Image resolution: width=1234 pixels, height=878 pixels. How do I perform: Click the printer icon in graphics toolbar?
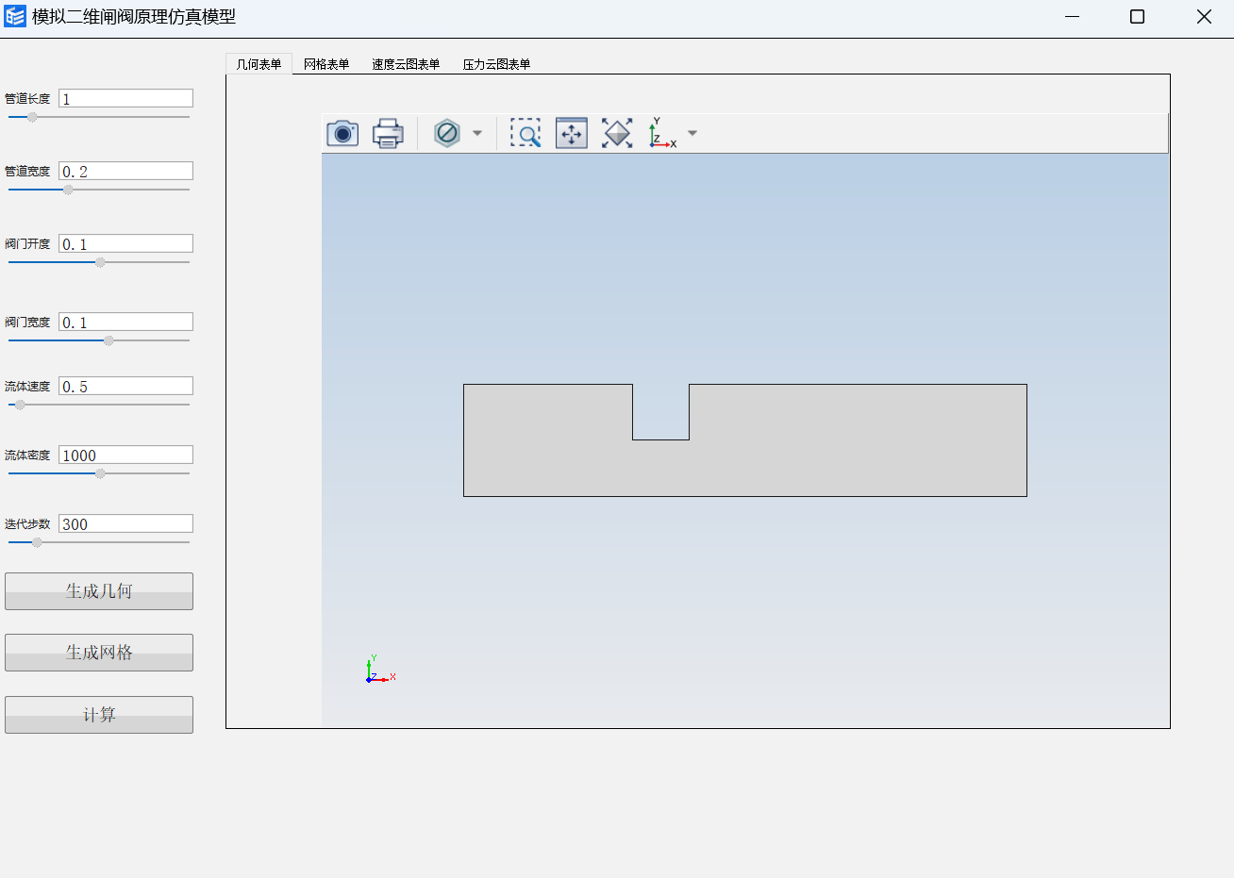388,133
